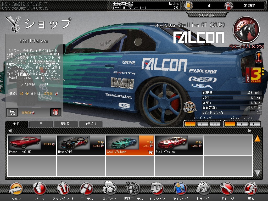268x201 pixels.
Task: Switch to the 全て tab
Action: [x=16, y=124]
